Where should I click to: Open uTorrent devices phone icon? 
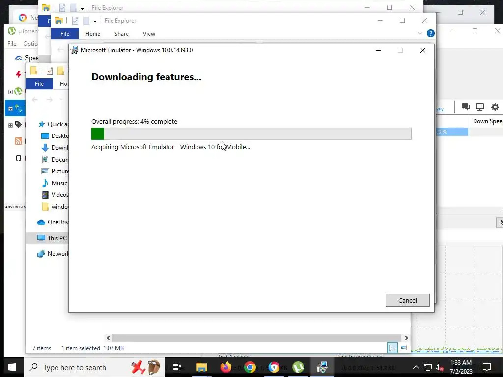pos(19,158)
